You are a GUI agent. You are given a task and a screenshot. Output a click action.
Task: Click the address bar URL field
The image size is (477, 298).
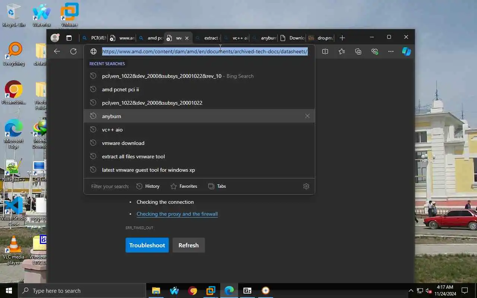(x=205, y=51)
